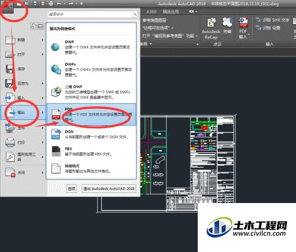
Task: Select the 打印 (Print) menu item
Action: (24, 142)
